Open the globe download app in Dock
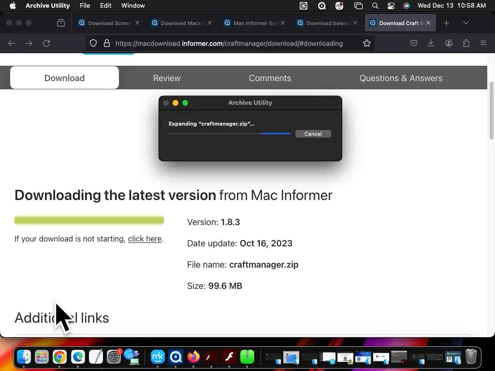The height and width of the screenshot is (371, 495). [131, 357]
